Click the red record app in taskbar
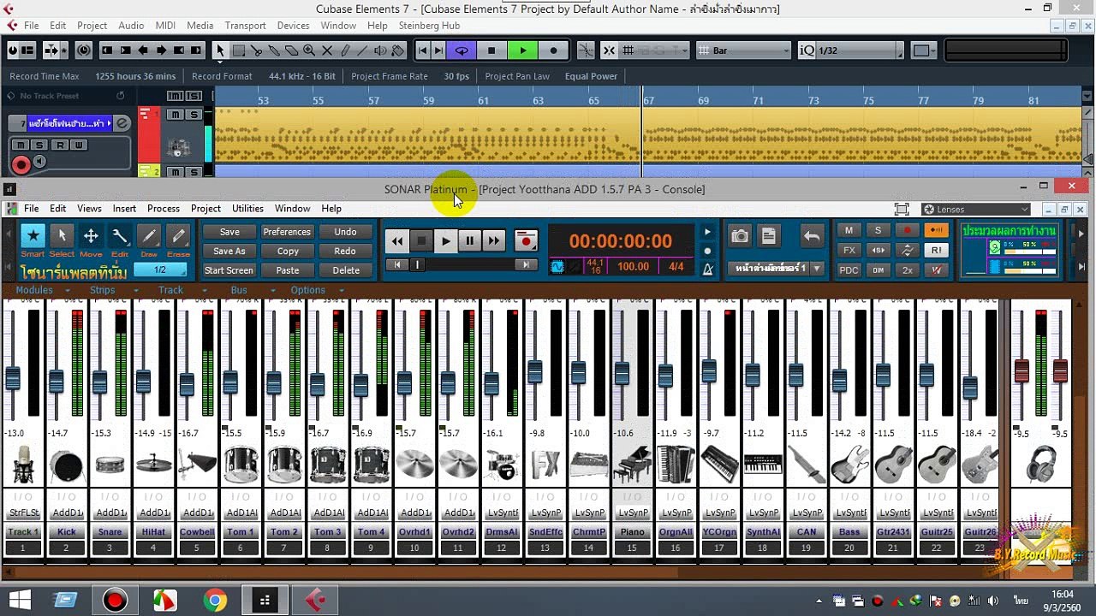 (114, 601)
